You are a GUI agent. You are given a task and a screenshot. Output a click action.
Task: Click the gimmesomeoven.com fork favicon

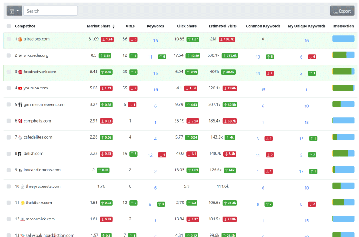20,105
